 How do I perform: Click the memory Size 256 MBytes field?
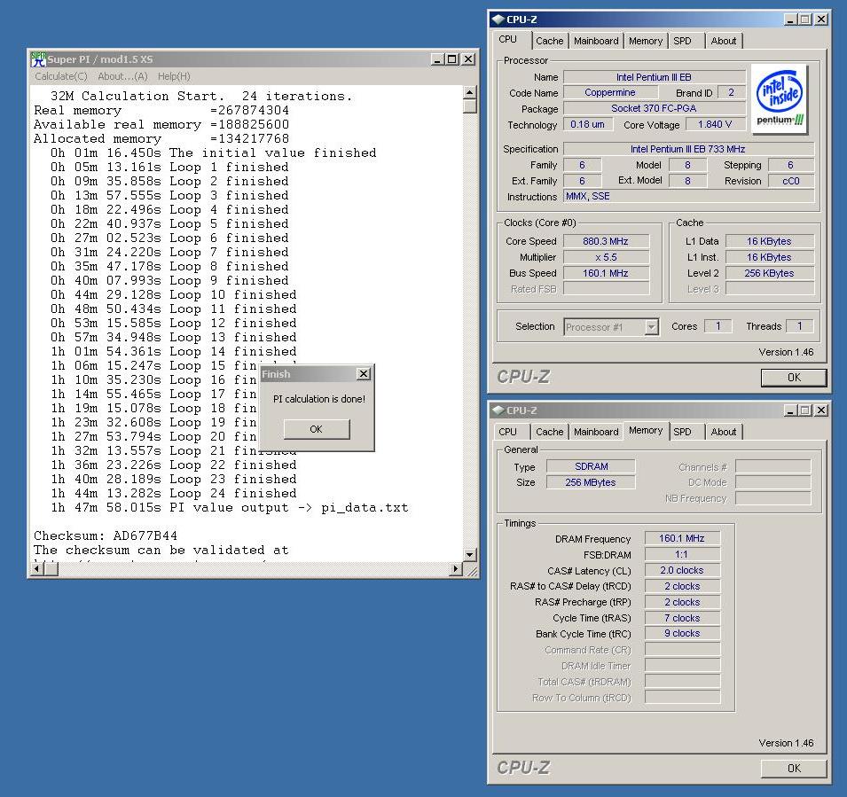pyautogui.click(x=591, y=482)
